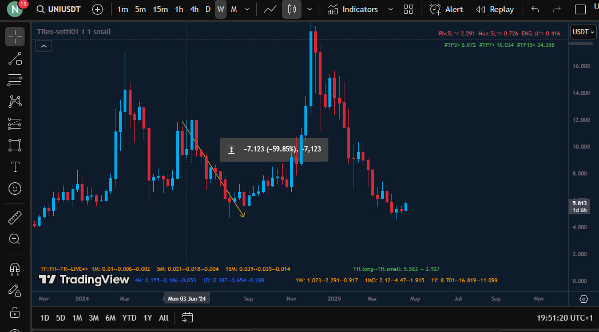Select the text annotation tool
599x332 pixels.
(x=15, y=167)
